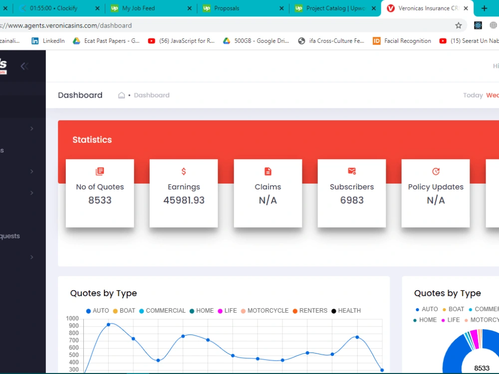Collapse the sidebar with the double-chevron

[23, 66]
